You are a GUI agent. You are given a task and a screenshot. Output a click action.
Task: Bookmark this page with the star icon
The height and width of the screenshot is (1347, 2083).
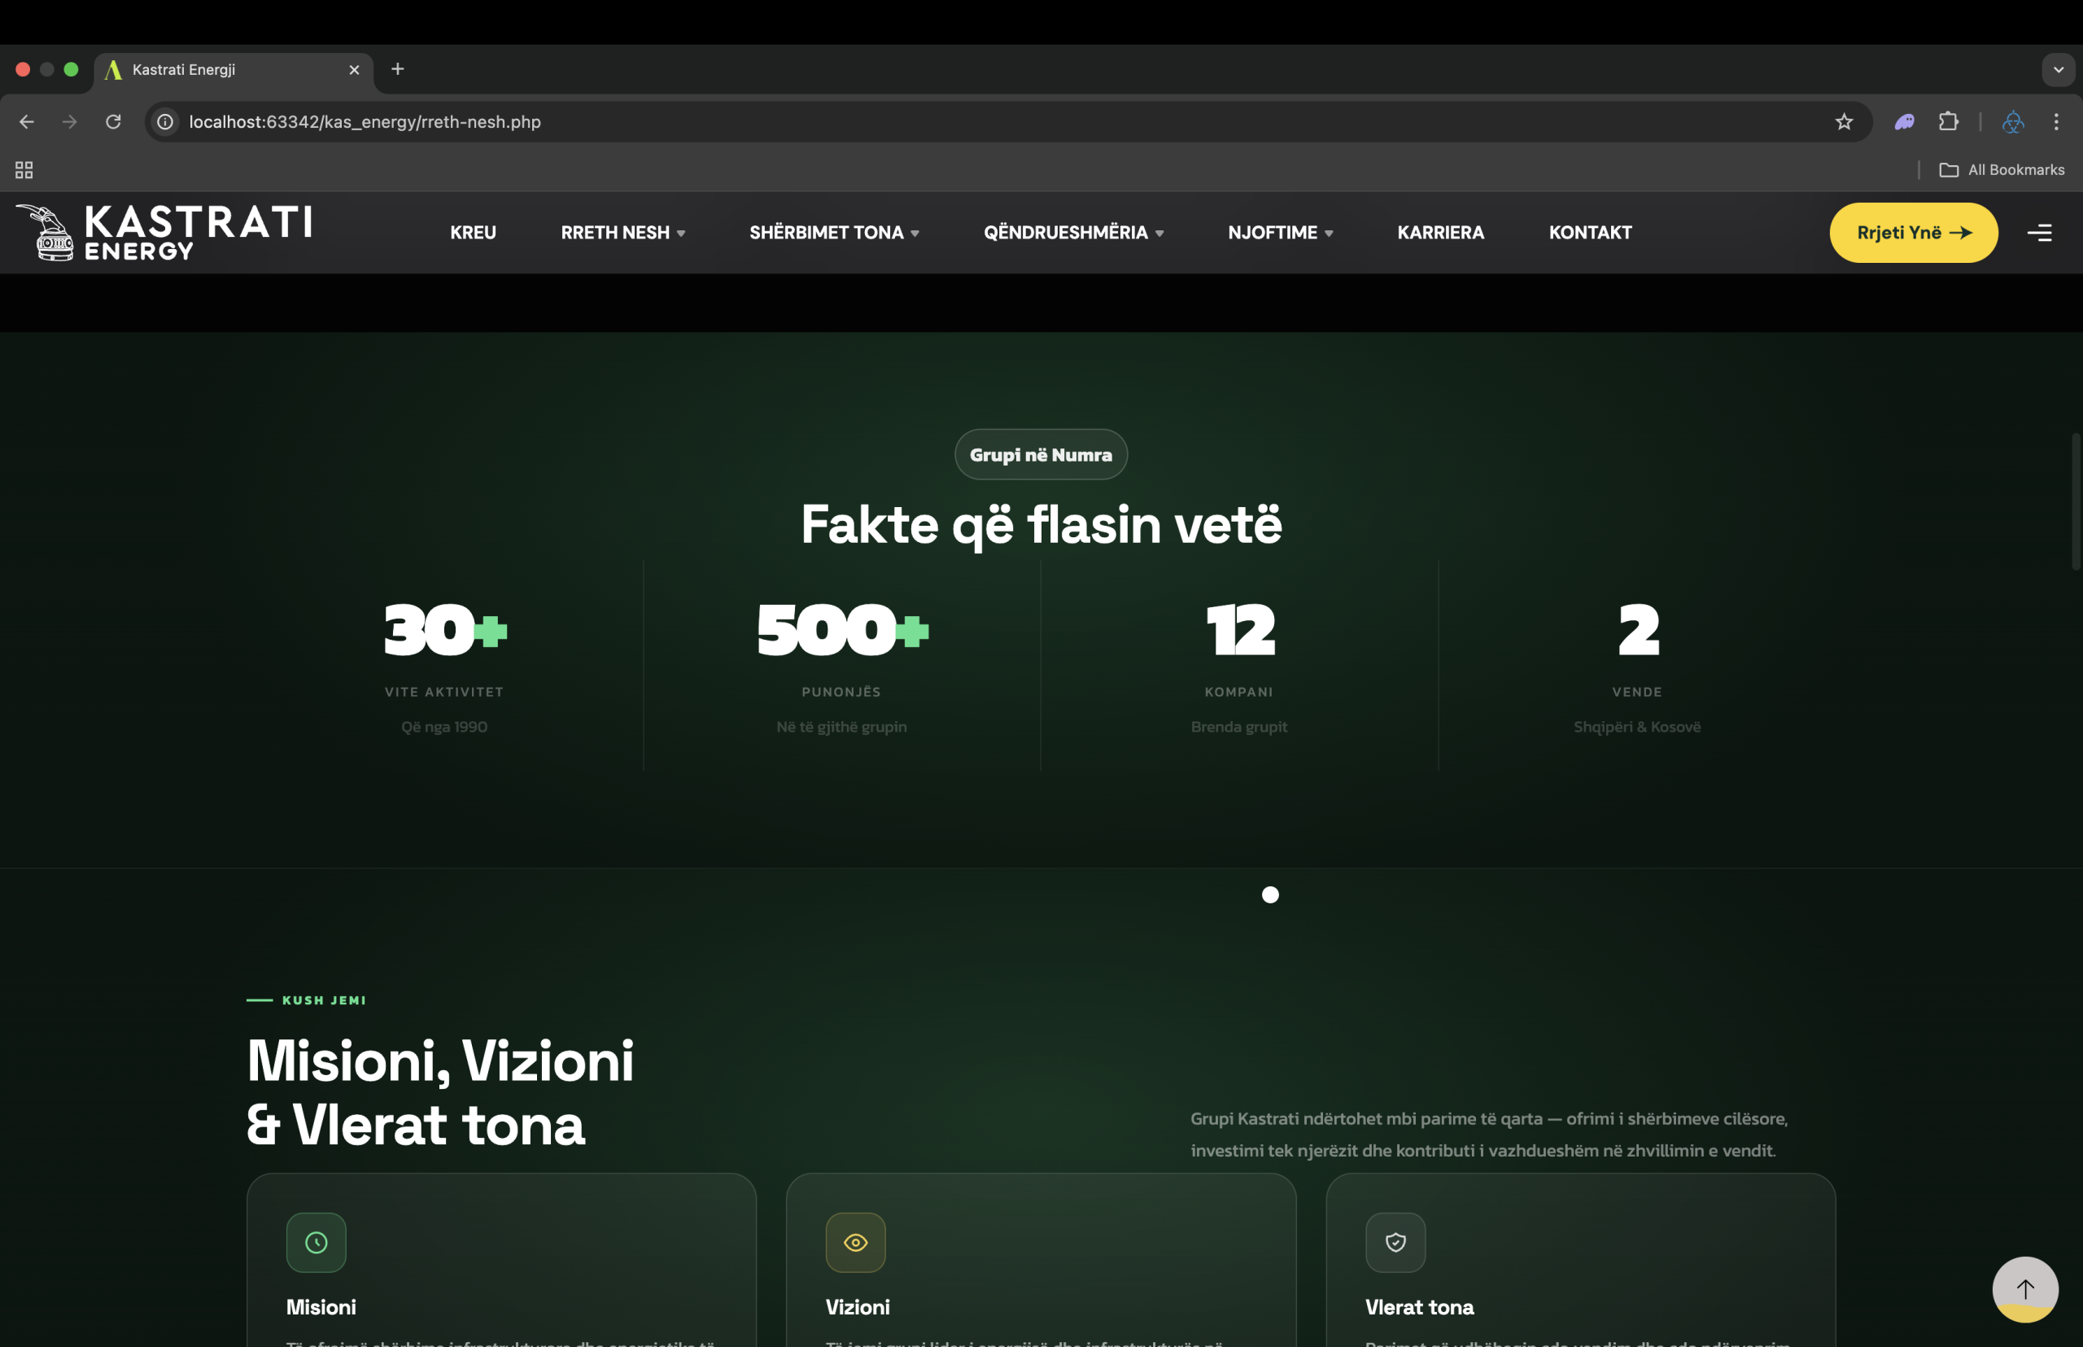tap(1844, 121)
